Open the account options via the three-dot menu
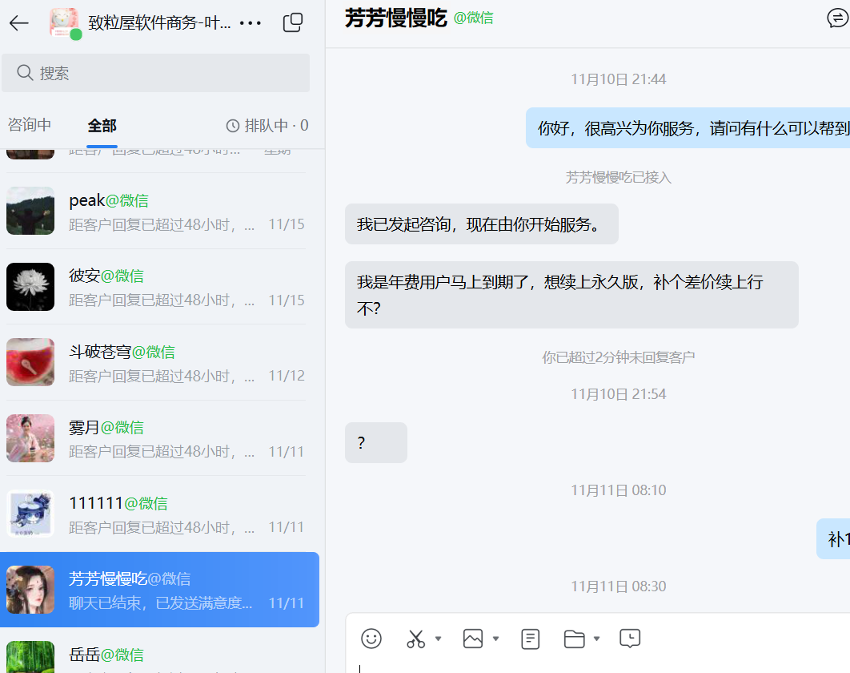The image size is (850, 673). click(251, 22)
